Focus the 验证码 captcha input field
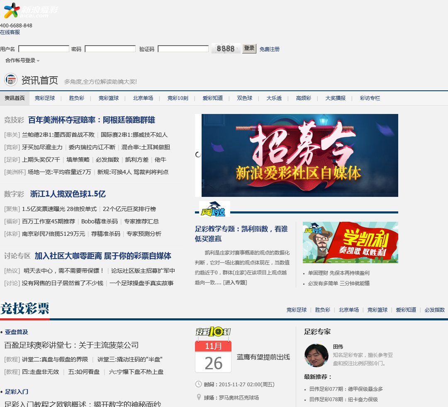Screen dimensions: 448x407 [183, 49]
